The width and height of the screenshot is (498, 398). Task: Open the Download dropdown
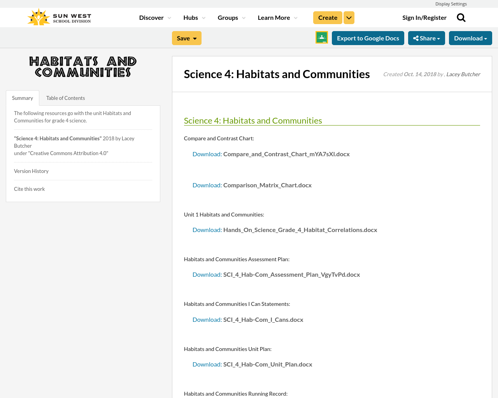pos(470,38)
